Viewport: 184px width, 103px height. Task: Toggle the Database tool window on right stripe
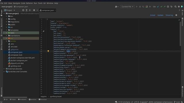[x=183, y=22]
